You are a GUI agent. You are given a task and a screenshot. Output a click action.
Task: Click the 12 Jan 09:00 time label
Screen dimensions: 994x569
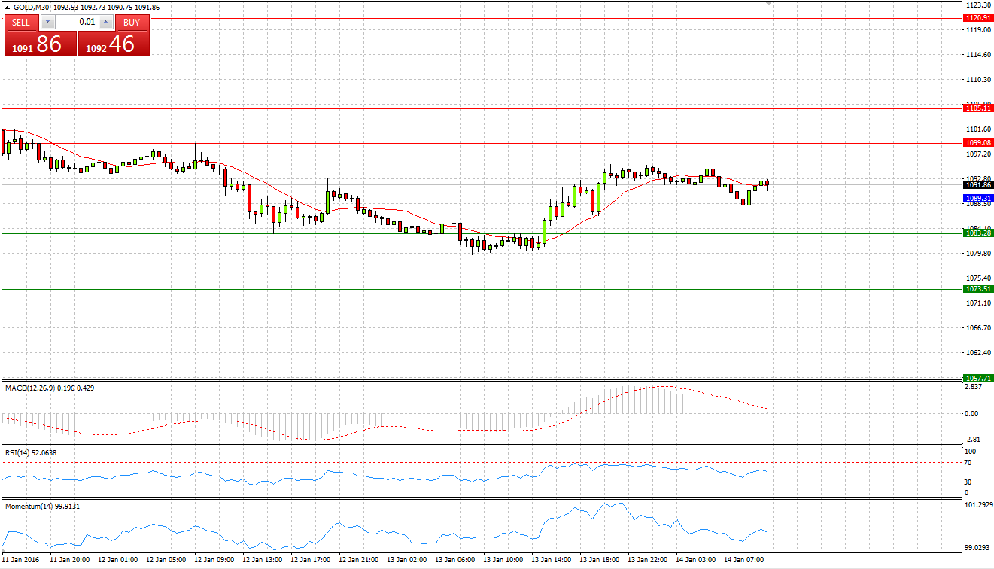coord(216,560)
